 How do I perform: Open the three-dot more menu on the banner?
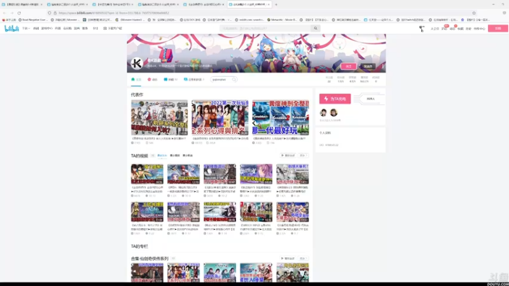pyautogui.click(x=383, y=67)
